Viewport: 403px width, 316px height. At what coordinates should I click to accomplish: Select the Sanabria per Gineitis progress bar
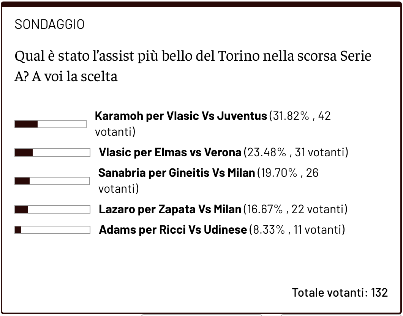pyautogui.click(x=52, y=181)
